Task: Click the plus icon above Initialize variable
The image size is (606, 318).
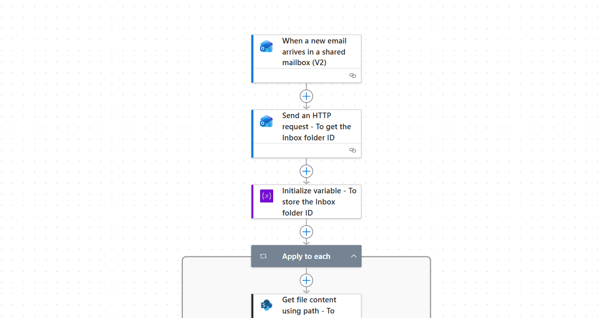Action: pyautogui.click(x=306, y=171)
